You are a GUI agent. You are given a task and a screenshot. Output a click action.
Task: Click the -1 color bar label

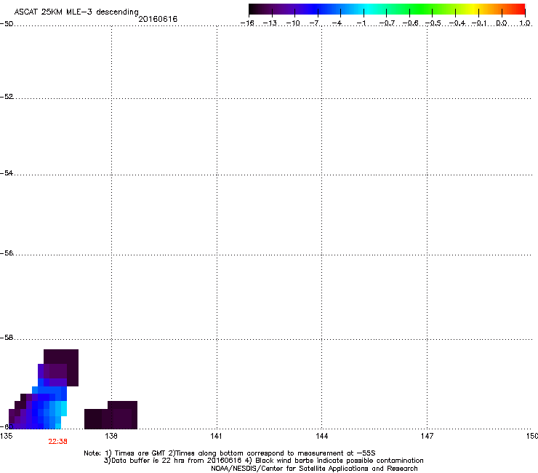[x=361, y=23]
